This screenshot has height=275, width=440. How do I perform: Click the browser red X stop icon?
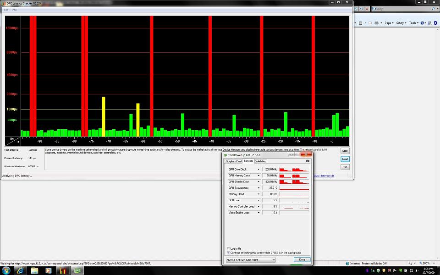(367, 9)
